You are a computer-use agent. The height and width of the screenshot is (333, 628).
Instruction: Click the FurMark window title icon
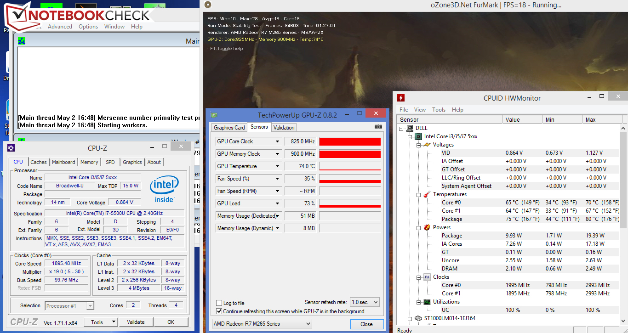(208, 5)
